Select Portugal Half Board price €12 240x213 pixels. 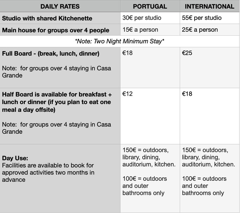point(128,94)
